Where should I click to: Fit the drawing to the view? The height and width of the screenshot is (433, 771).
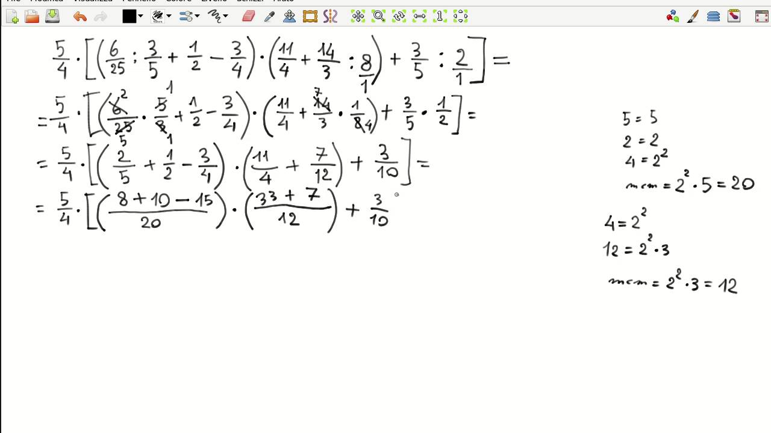pos(460,16)
